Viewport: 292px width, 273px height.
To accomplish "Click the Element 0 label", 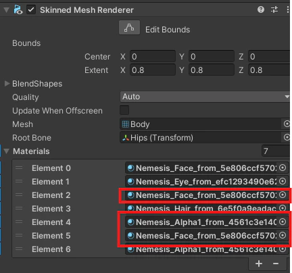I will pyautogui.click(x=51, y=168).
